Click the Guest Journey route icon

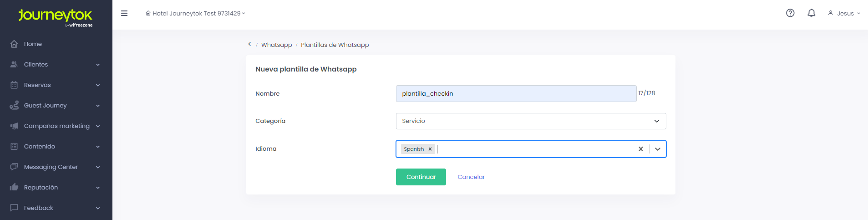coord(14,105)
